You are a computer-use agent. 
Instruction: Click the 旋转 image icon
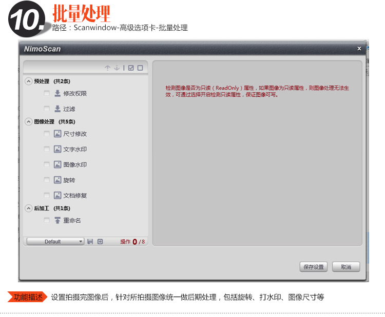[57, 180]
